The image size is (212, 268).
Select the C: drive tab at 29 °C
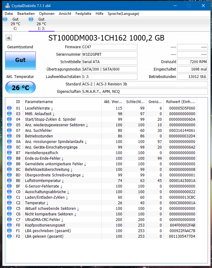point(15,24)
